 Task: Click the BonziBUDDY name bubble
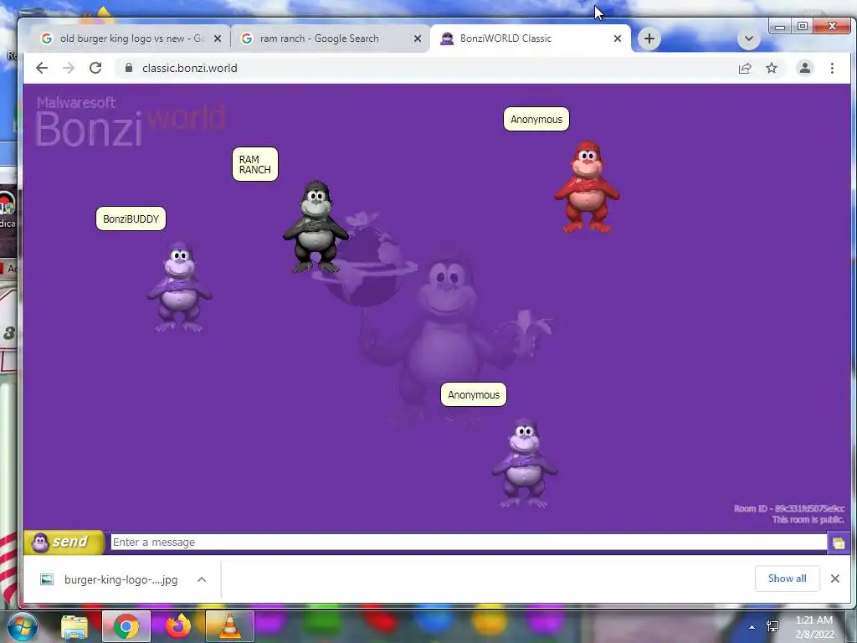coord(131,219)
